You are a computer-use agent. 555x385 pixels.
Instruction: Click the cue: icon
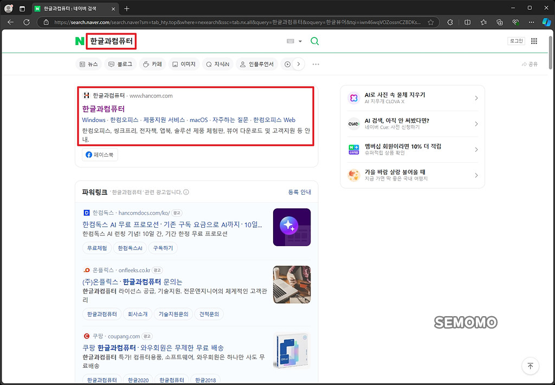pyautogui.click(x=353, y=124)
